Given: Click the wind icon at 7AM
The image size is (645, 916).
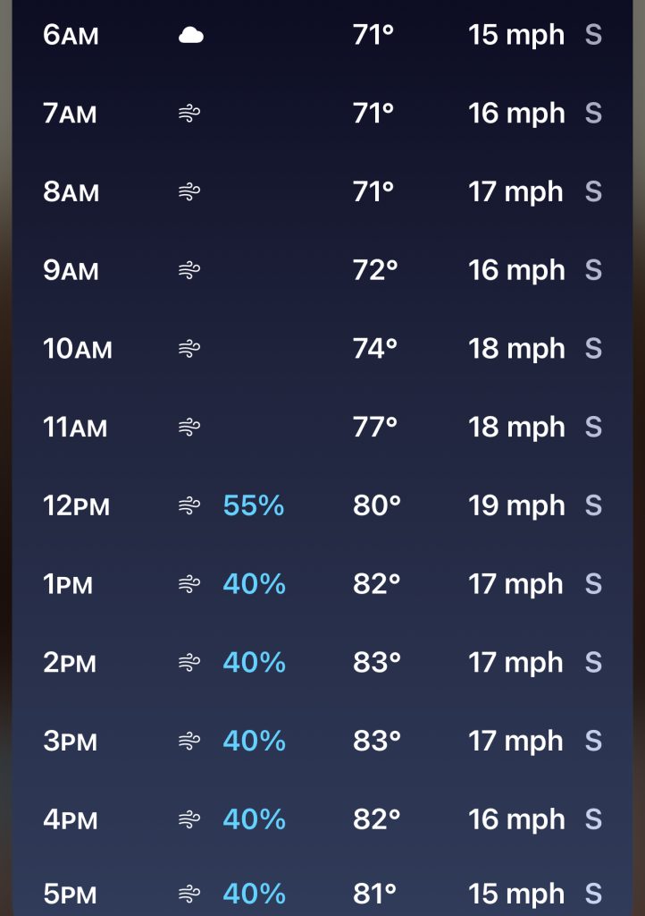Looking at the screenshot, I should 189,114.
